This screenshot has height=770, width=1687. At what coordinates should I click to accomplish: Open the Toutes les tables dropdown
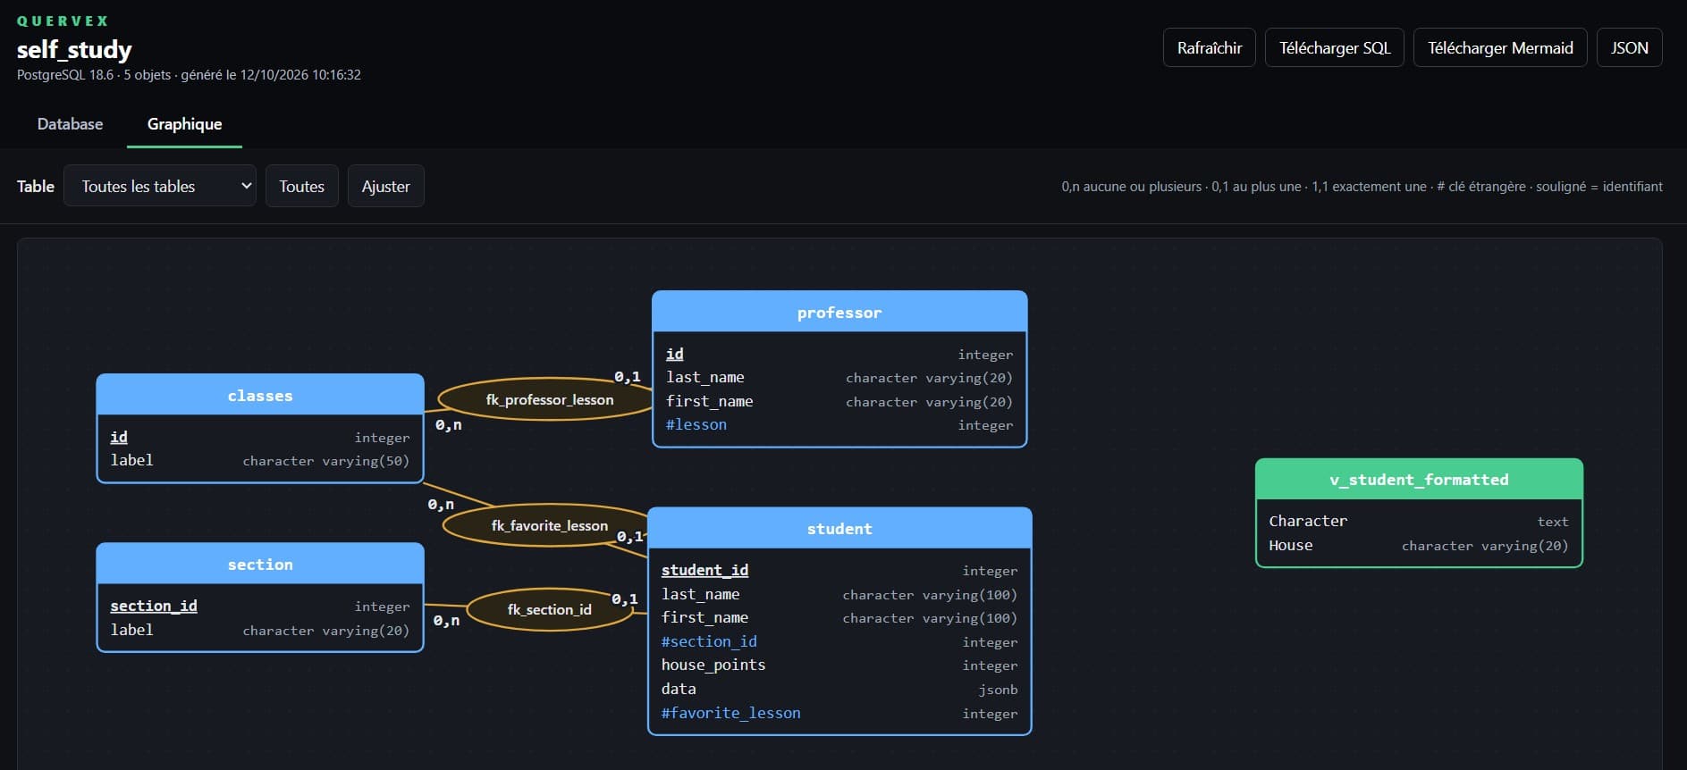(x=160, y=186)
